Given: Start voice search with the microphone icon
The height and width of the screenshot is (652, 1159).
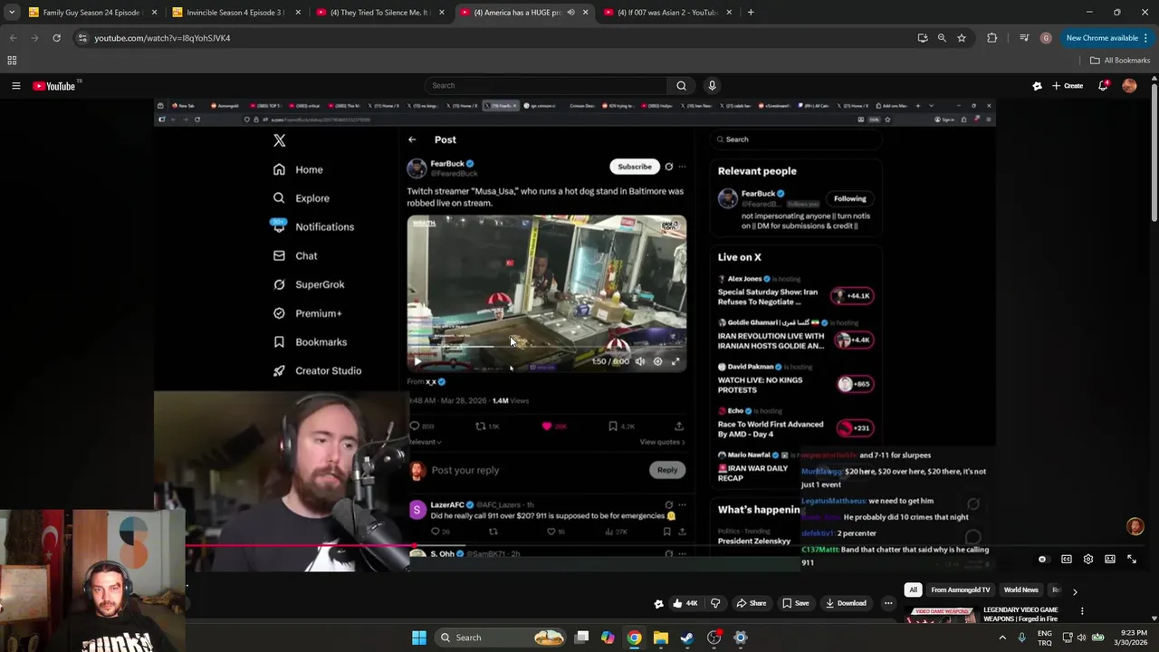Looking at the screenshot, I should 712,85.
